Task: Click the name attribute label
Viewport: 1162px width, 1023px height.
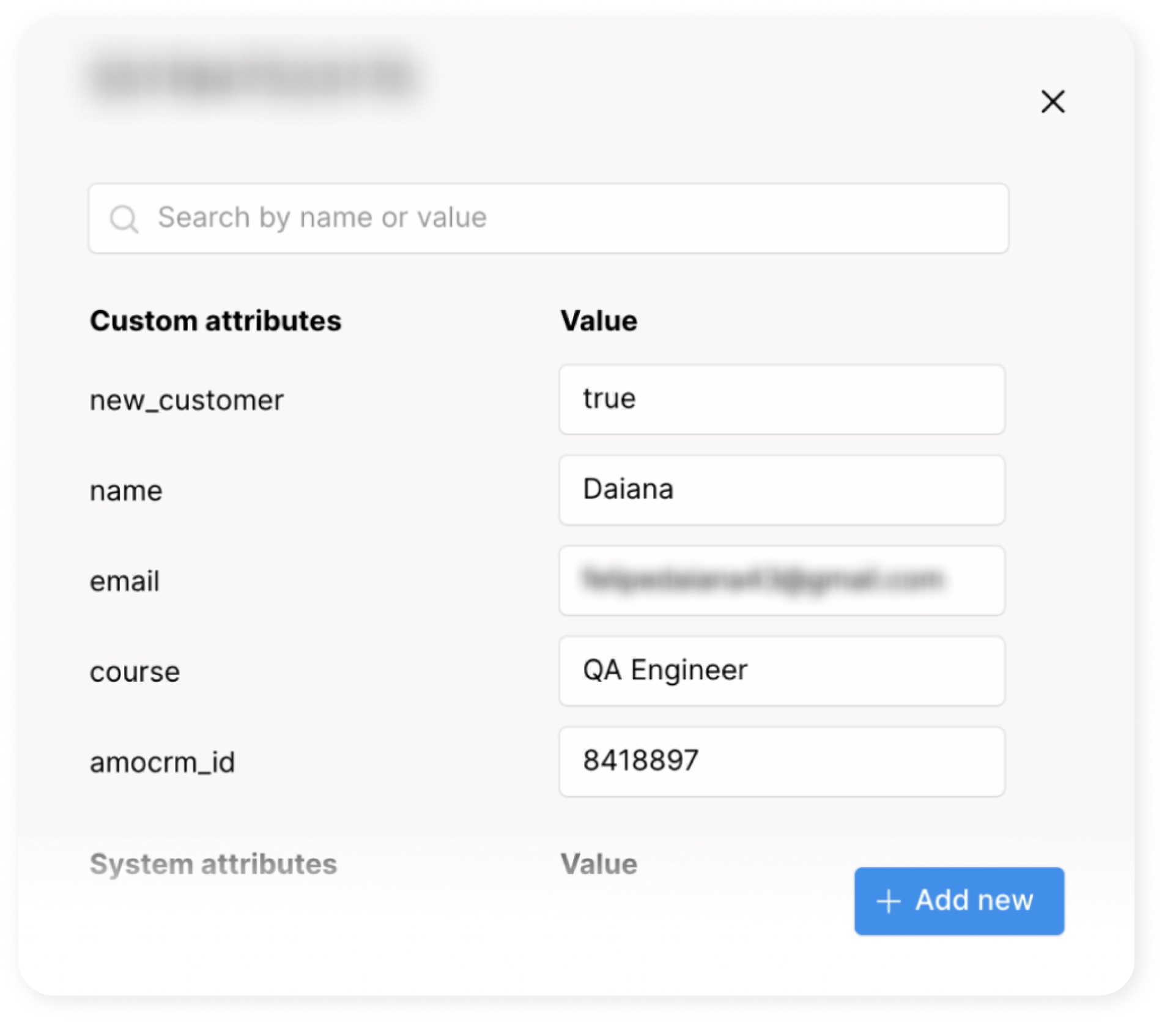Action: 126,490
